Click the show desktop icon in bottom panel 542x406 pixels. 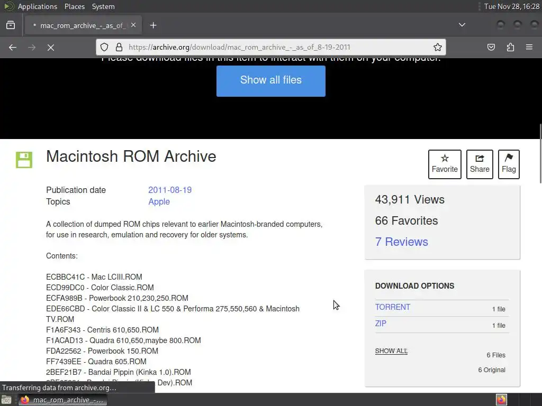pyautogui.click(x=6, y=400)
